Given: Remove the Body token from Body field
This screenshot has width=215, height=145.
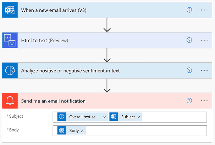Looking at the screenshot, I should [x=82, y=130].
